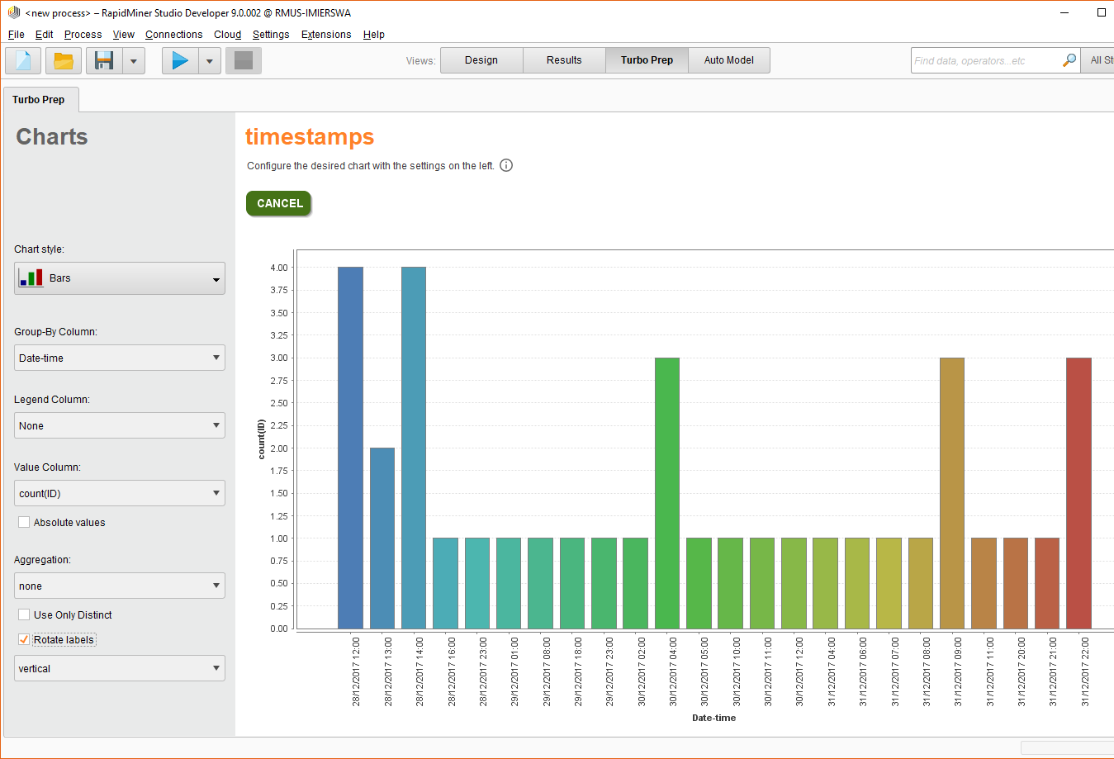Open the Aggregation none dropdown
The width and height of the screenshot is (1114, 759).
[x=120, y=586]
